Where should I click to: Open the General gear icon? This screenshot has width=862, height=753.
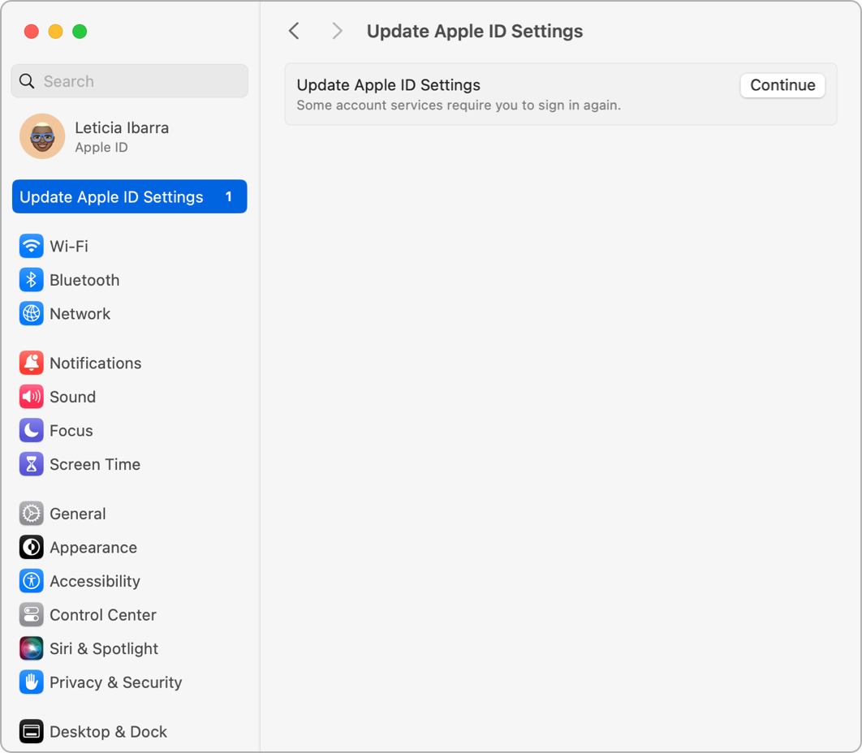(x=32, y=514)
